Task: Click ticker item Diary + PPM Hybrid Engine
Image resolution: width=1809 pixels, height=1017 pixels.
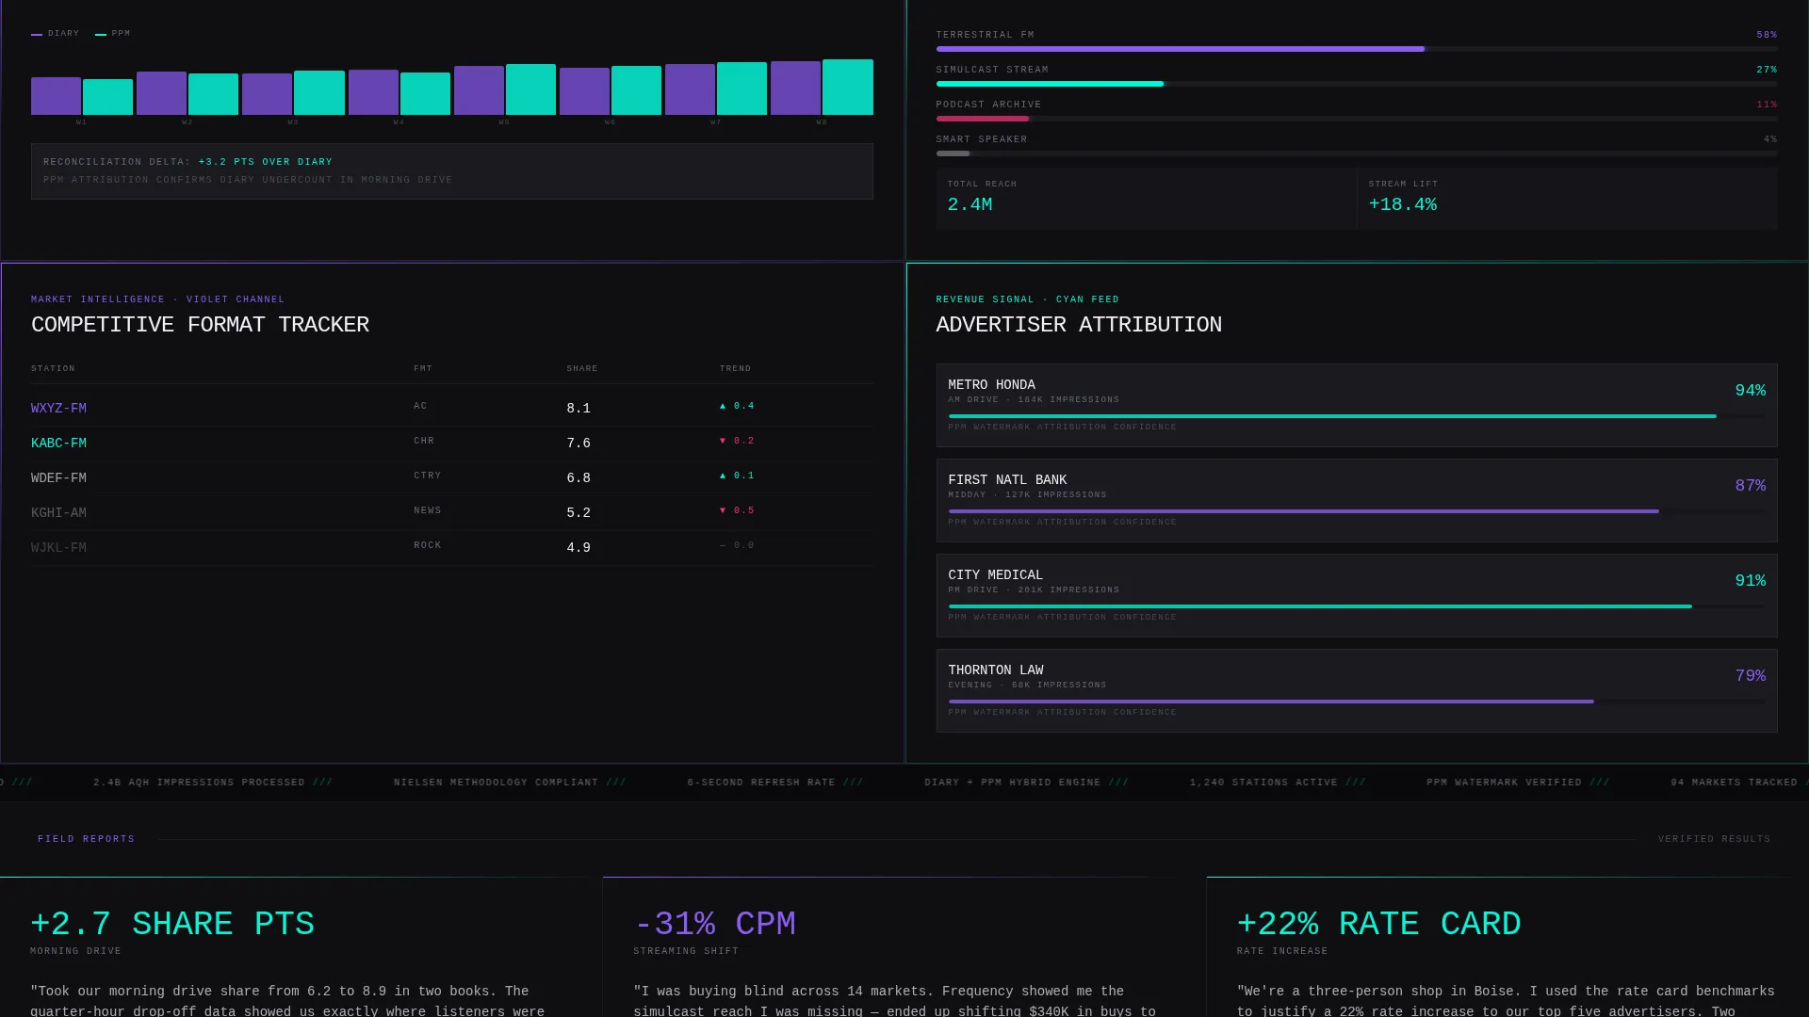Action: pyautogui.click(x=1012, y=783)
